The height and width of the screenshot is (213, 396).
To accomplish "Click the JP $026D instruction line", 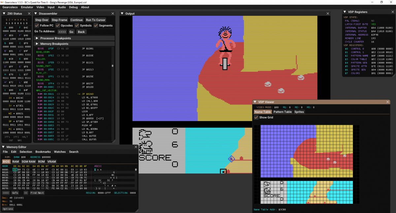I will (x=74, y=94).
